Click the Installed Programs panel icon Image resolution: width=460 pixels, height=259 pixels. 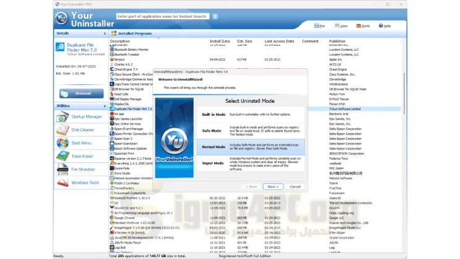[x=114, y=33]
